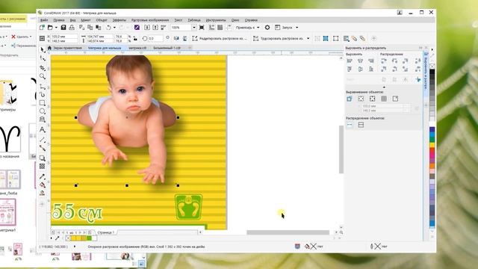Click Редактировать растровое из. button

click(220, 38)
